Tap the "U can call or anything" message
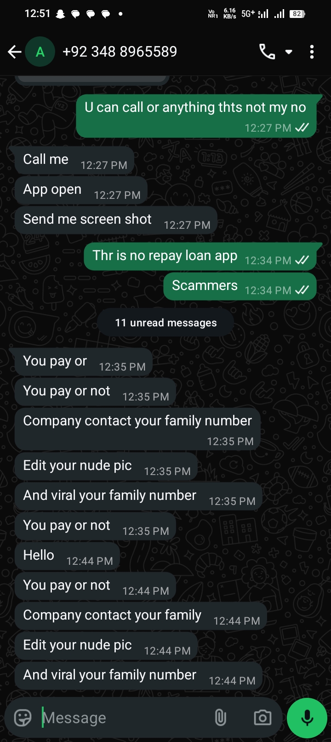 point(196,116)
